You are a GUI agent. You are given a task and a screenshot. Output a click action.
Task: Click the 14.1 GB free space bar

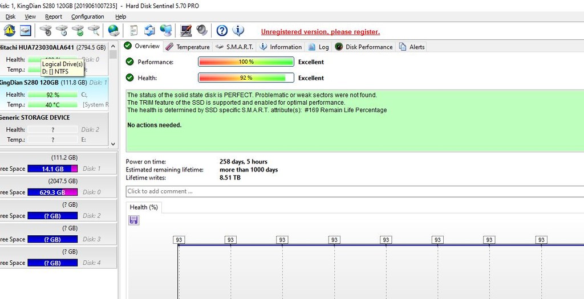point(52,169)
